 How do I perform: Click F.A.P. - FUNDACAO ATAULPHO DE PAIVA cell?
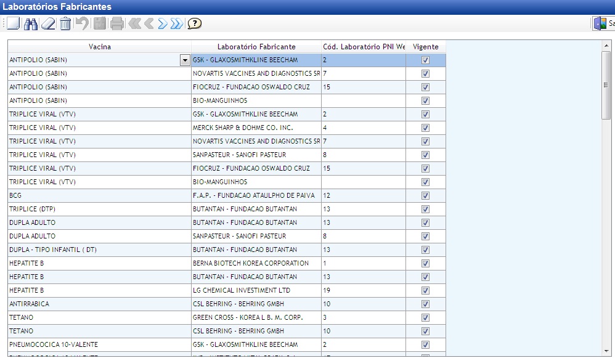coord(256,196)
